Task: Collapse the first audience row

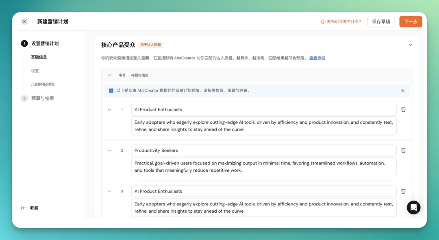Action: (x=109, y=109)
